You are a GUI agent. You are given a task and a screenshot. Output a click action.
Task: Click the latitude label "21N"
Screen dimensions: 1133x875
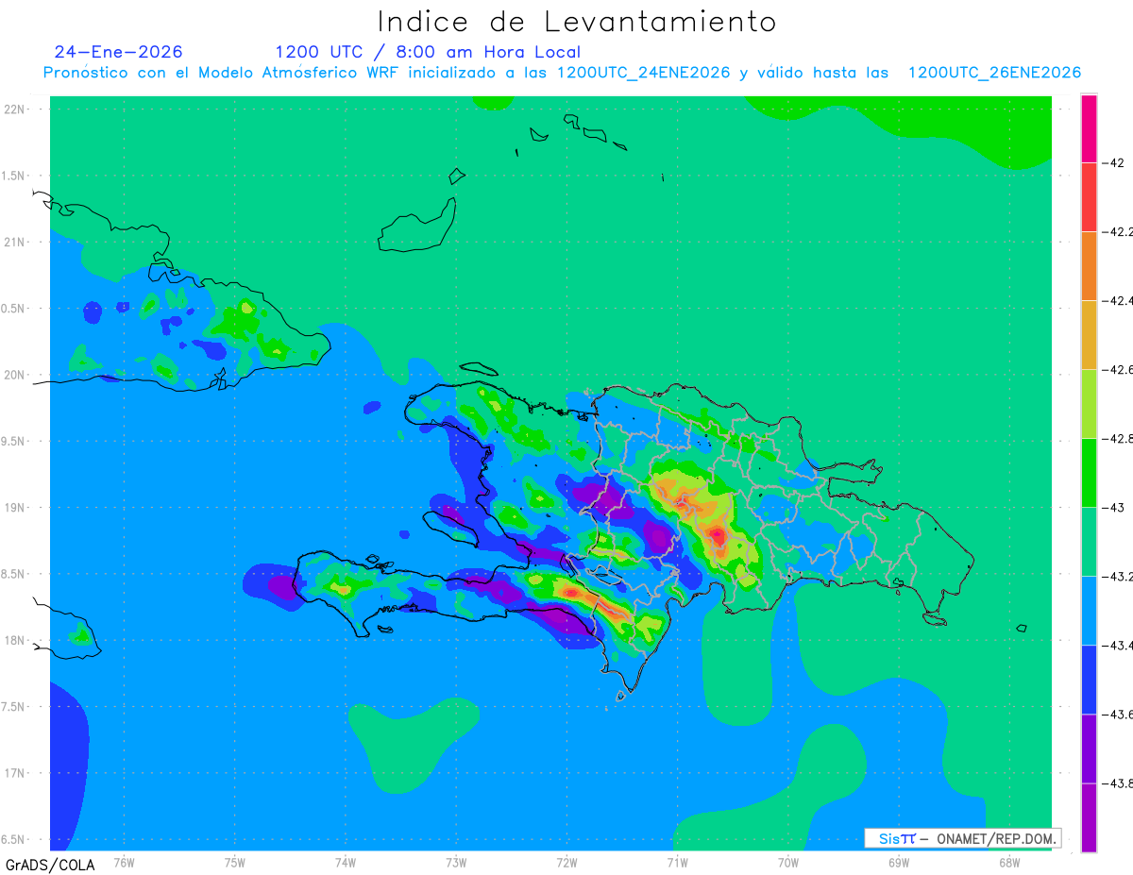click(15, 242)
